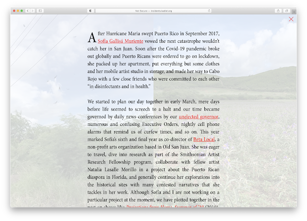The height and width of the screenshot is (221, 307).
Task: Open the 'Projections from Home' link
Action: pos(165,206)
